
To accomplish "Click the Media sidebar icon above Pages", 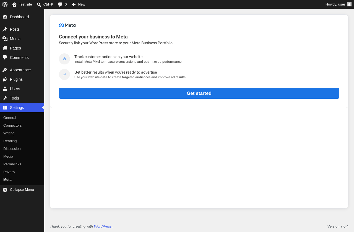I will click(x=5, y=39).
